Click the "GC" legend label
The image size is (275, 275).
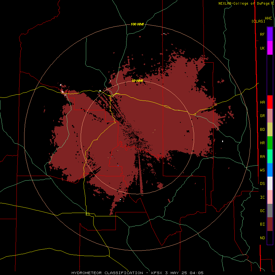pos(262,211)
